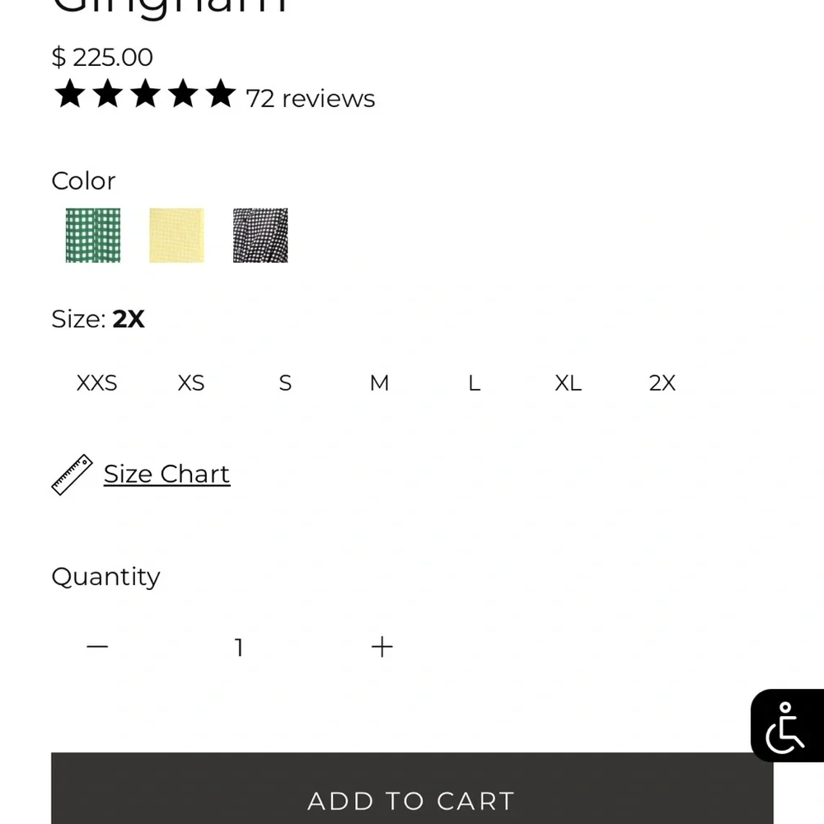Image resolution: width=824 pixels, height=824 pixels.
Task: Select the 2X size option
Action: 662,383
